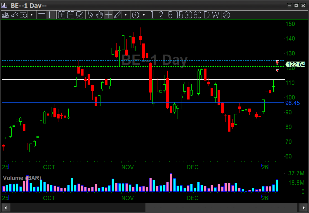The width and height of the screenshot is (309, 213).
Task: Switch to Daily (D) interval
Action: coord(206,15)
